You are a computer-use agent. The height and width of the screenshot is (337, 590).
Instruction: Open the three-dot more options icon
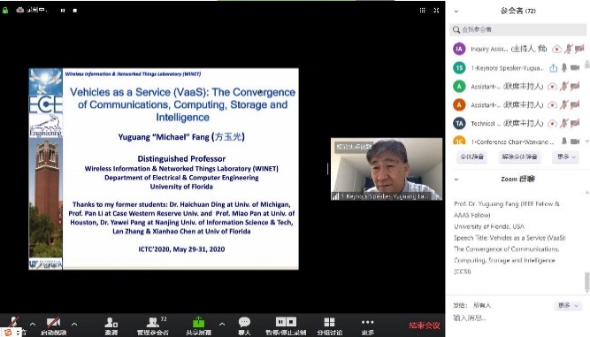pyautogui.click(x=368, y=322)
